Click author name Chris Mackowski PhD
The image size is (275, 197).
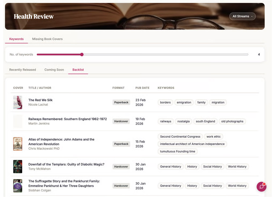coord(44,149)
